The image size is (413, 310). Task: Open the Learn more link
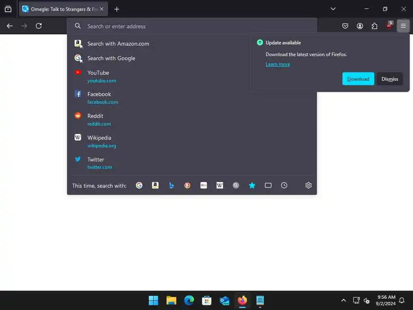277,64
